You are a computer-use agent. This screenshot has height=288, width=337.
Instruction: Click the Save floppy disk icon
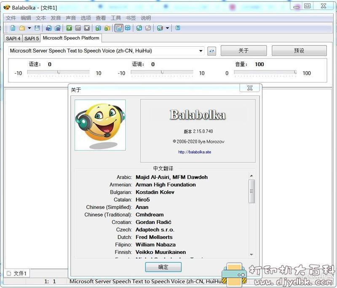click(37, 28)
